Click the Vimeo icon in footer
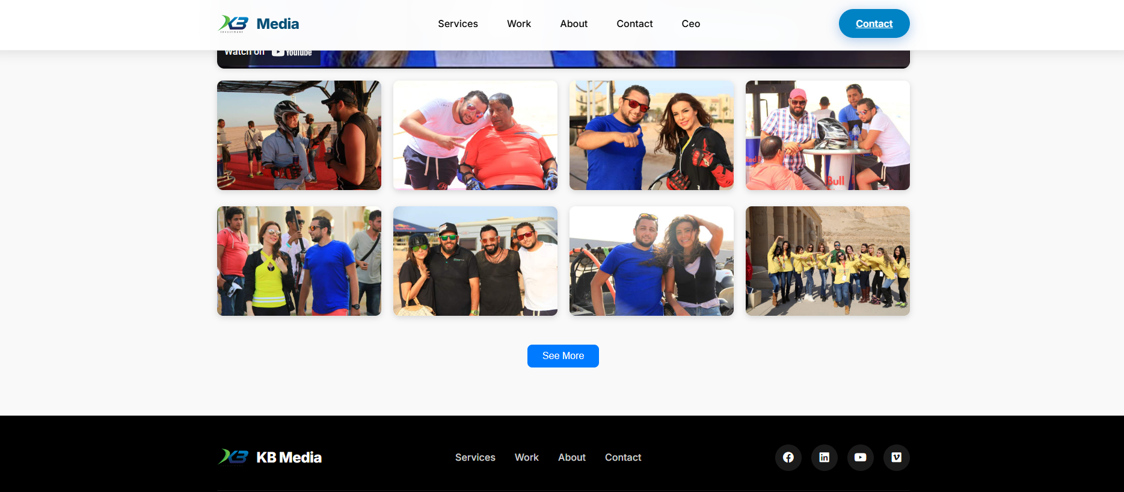The width and height of the screenshot is (1124, 492). [x=896, y=458]
